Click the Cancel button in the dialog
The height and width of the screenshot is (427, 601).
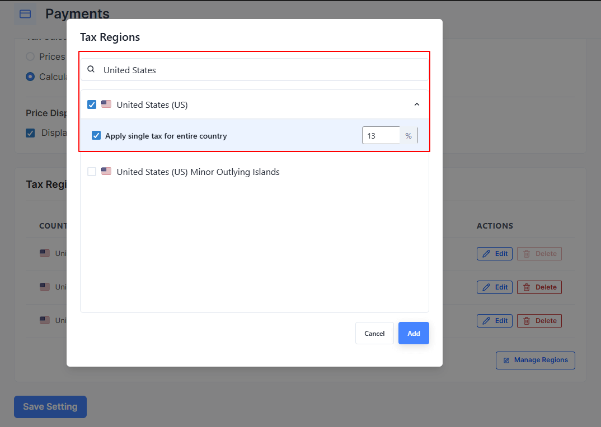(x=374, y=333)
